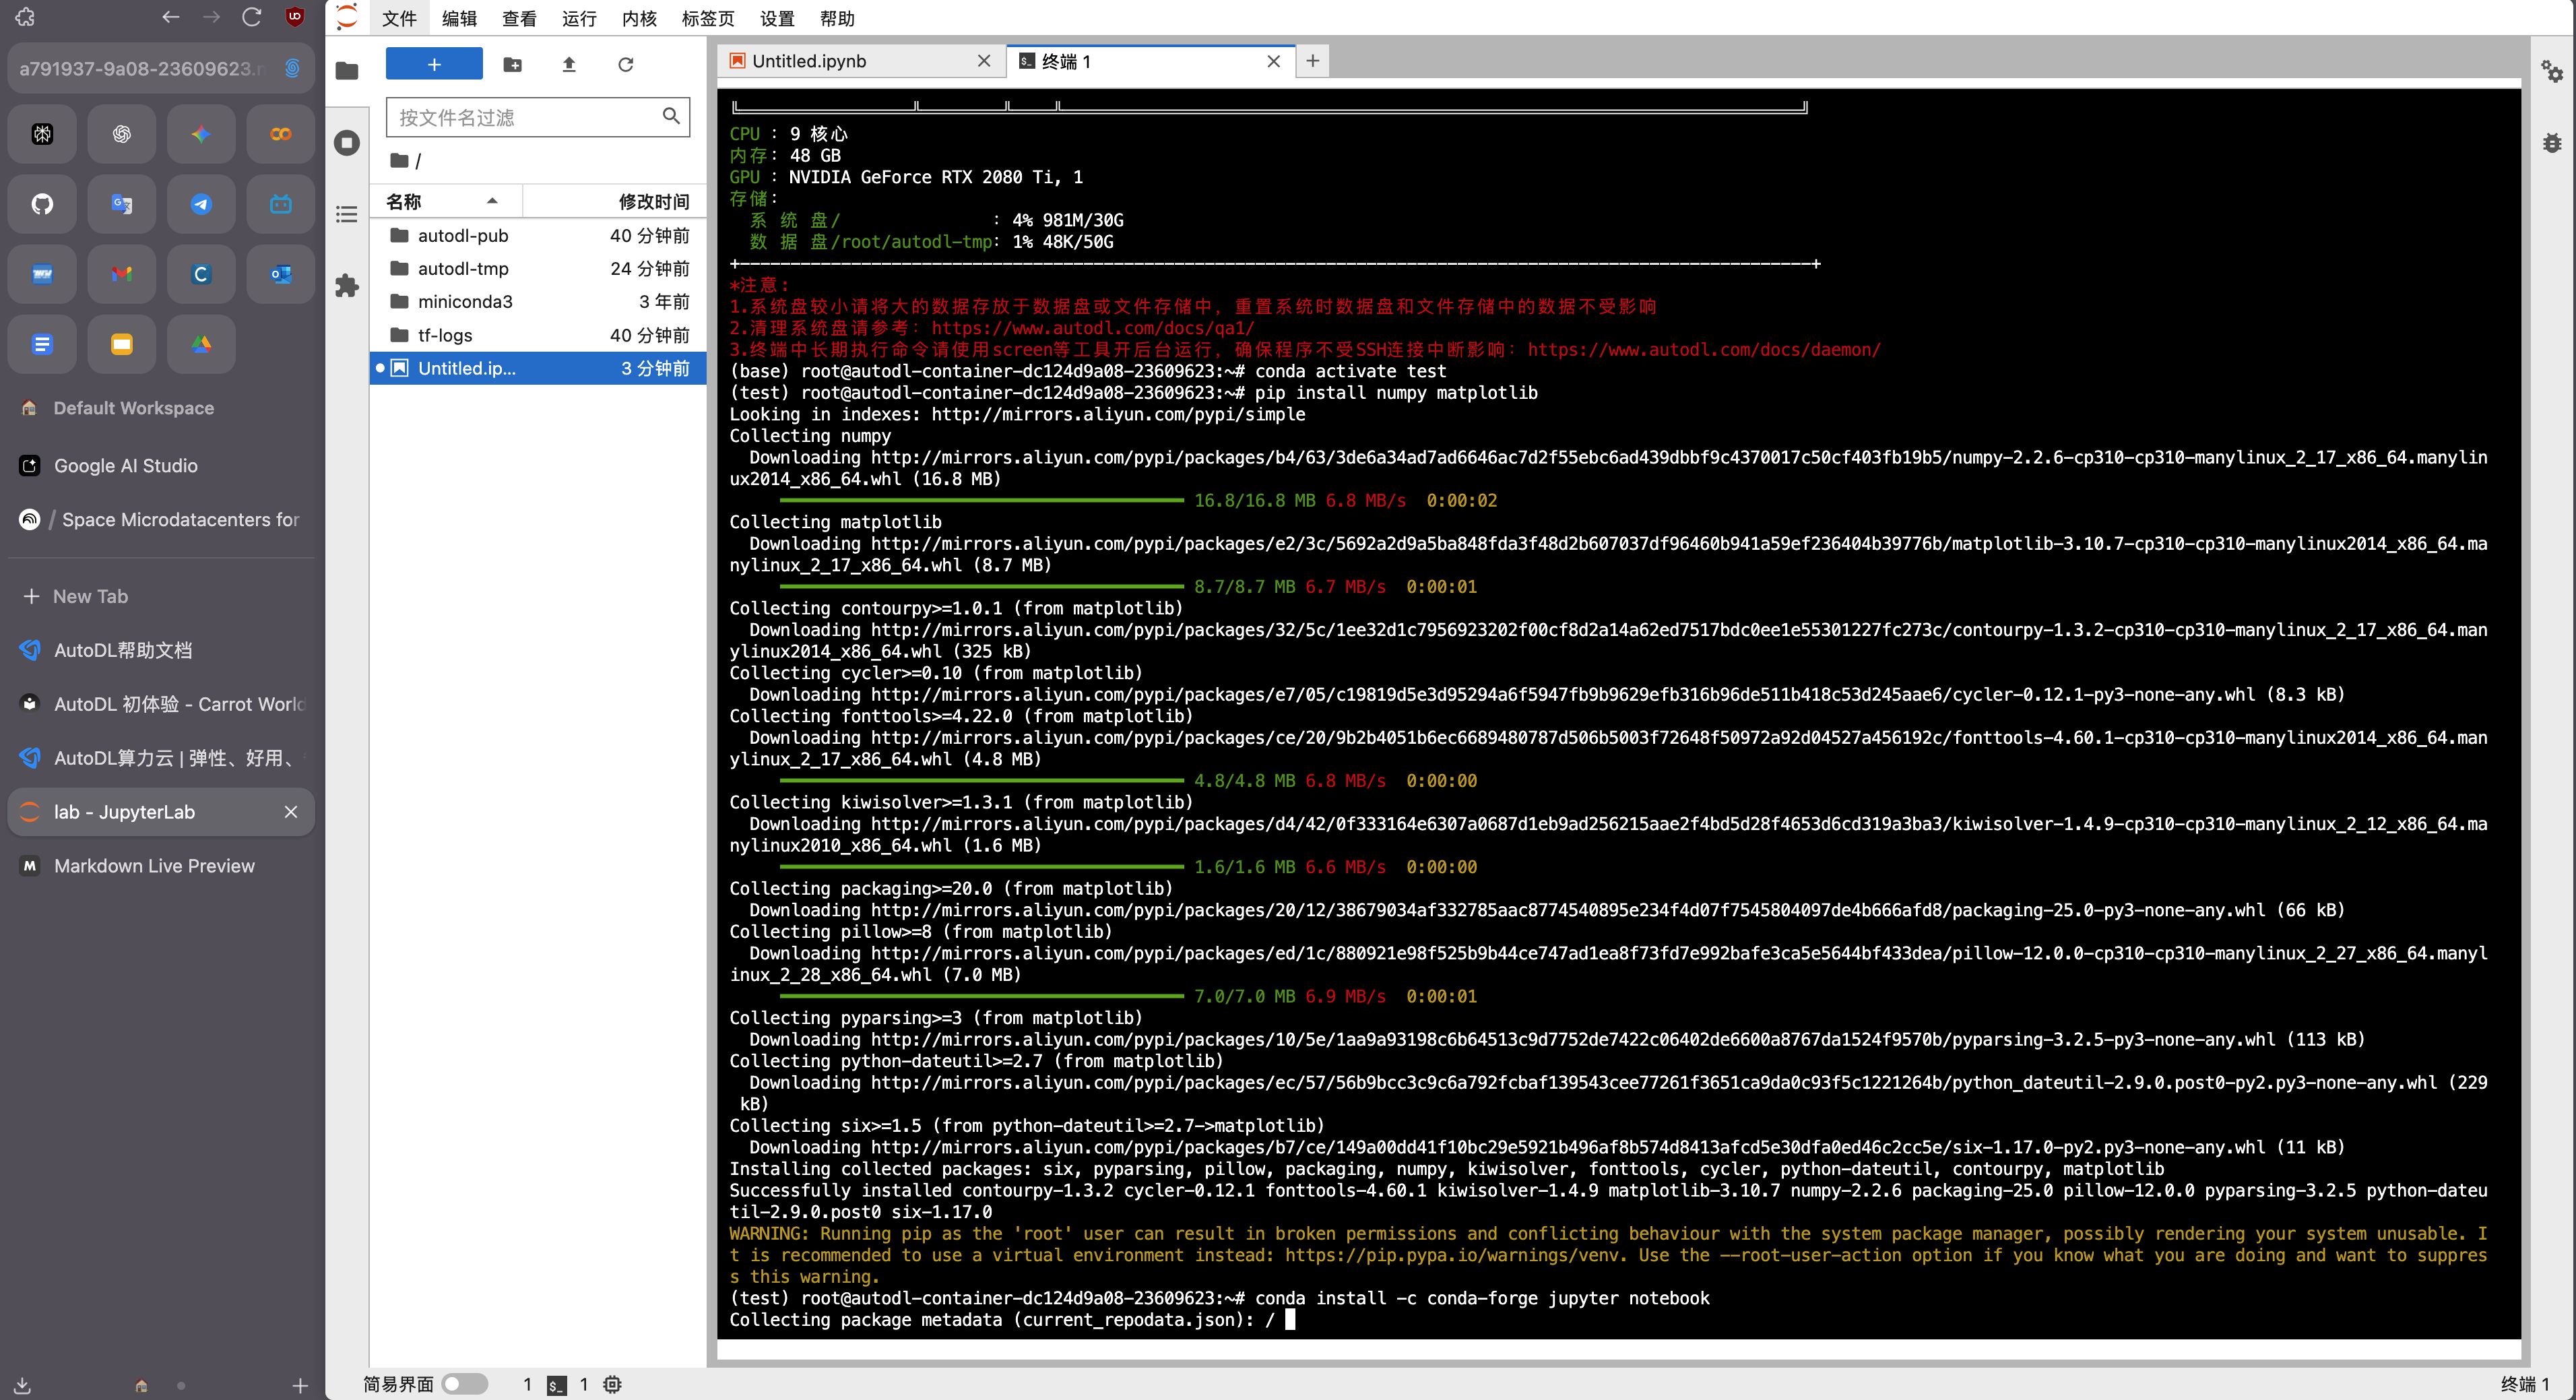
Task: Click the blue new launcher plus button
Action: (x=434, y=64)
